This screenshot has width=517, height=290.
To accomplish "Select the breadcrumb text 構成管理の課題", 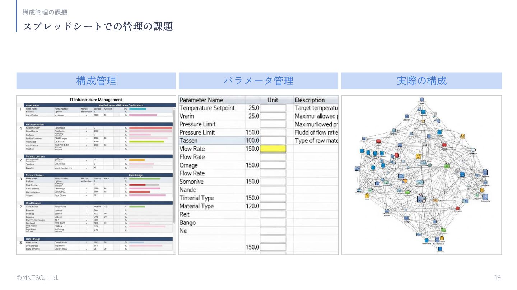I will point(45,12).
